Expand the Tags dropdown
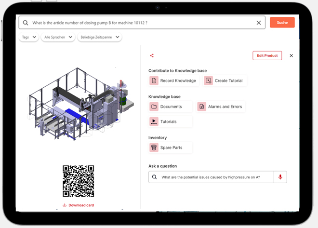The height and width of the screenshot is (228, 318). (29, 37)
